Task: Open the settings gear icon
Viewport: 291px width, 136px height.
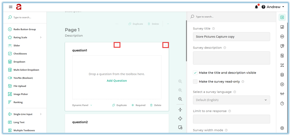Action: tap(282, 128)
